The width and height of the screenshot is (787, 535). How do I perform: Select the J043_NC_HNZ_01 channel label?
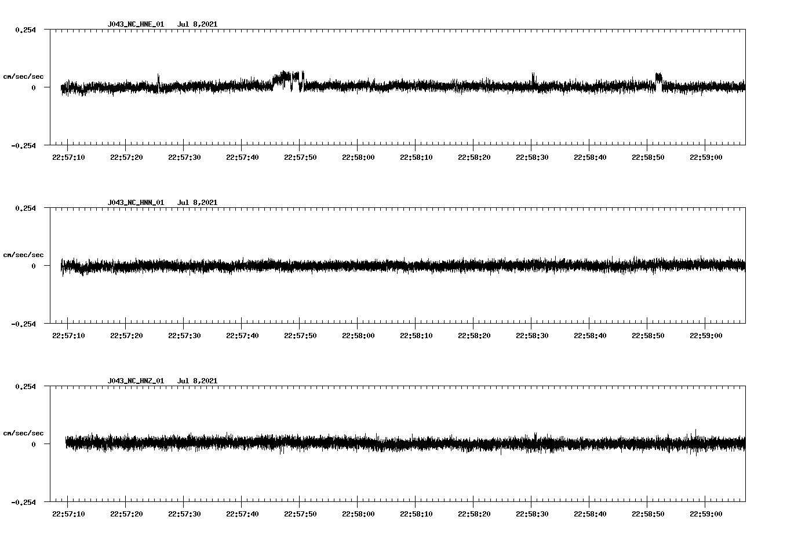pos(135,381)
